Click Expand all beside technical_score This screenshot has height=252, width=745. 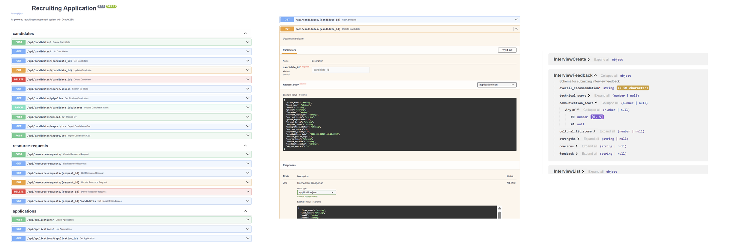602,96
